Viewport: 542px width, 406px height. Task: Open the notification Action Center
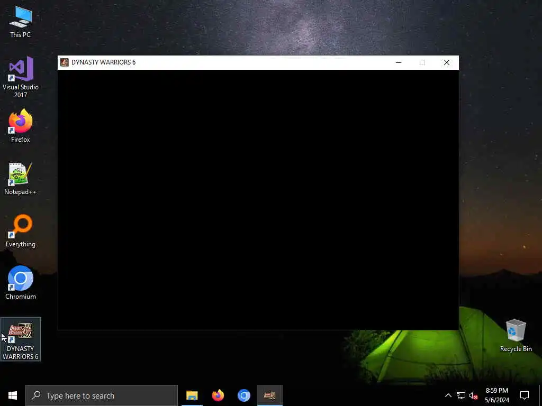(x=525, y=395)
